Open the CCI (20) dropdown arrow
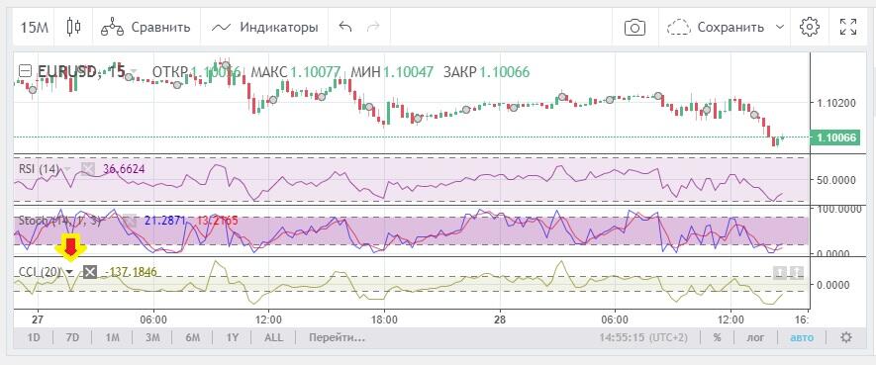Viewport: 876px width, 365px height. pyautogui.click(x=70, y=272)
